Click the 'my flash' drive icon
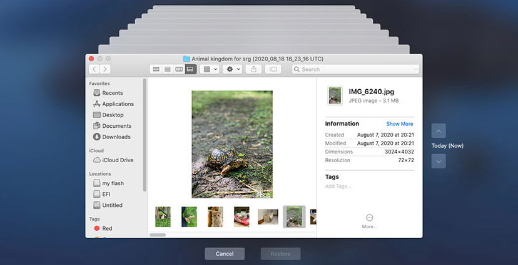 [x=96, y=183]
